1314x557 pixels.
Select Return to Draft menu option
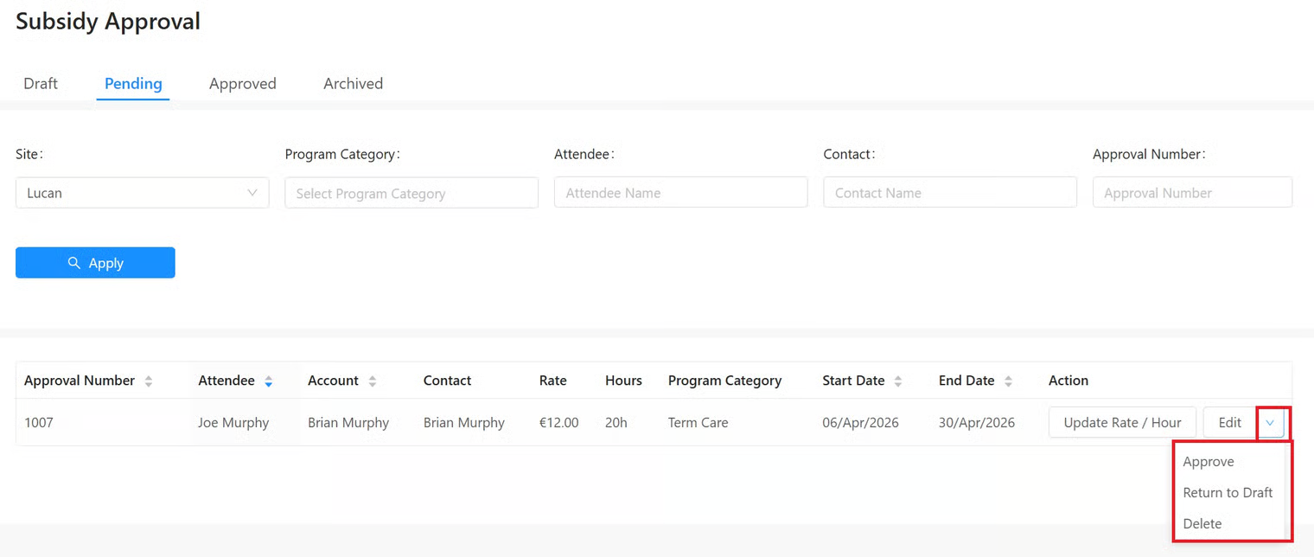(x=1228, y=493)
